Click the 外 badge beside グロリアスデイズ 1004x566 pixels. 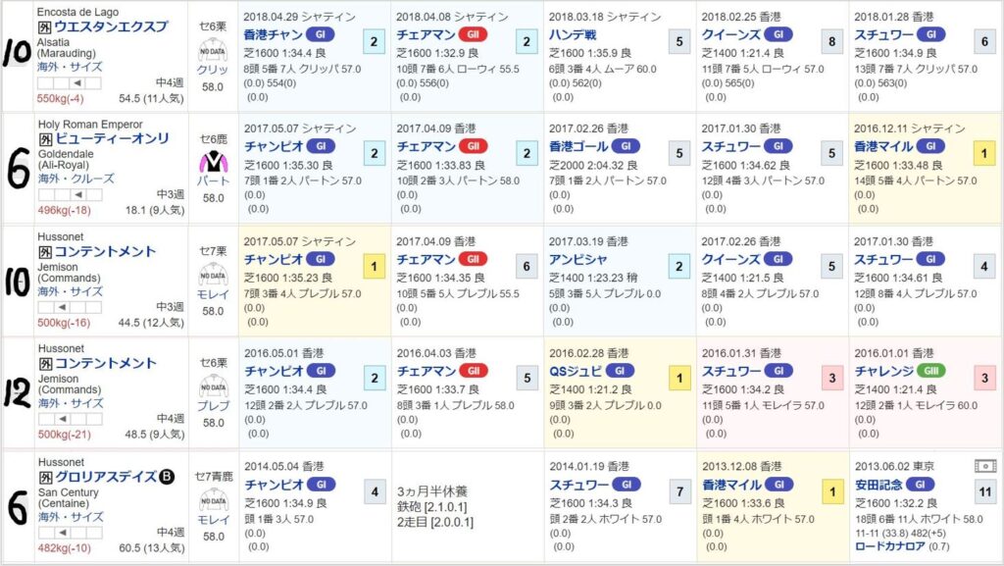45,478
